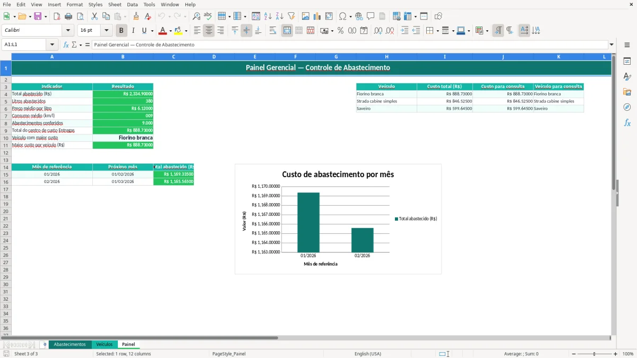Click the 100% zoom level
The width and height of the screenshot is (637, 358).
tap(628, 354)
